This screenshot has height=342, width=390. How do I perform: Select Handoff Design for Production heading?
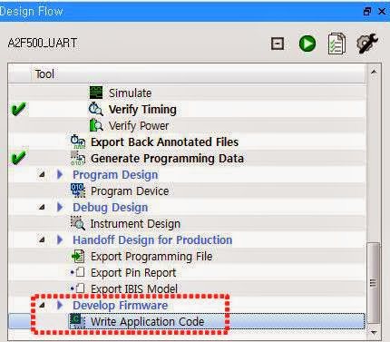point(152,239)
